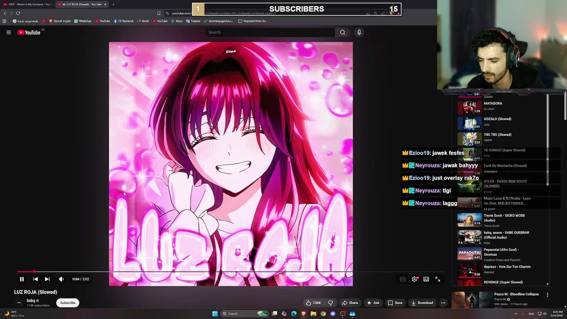This screenshot has height=319, width=567.
Task: Click the playlist panel scrollbar
Action: point(548,140)
